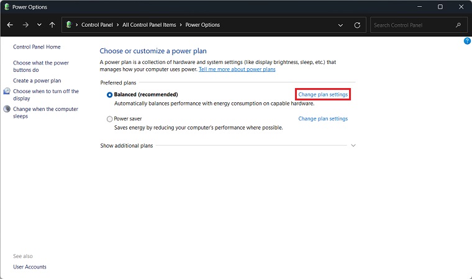Click the Power Options title bar icon

pos(6,7)
